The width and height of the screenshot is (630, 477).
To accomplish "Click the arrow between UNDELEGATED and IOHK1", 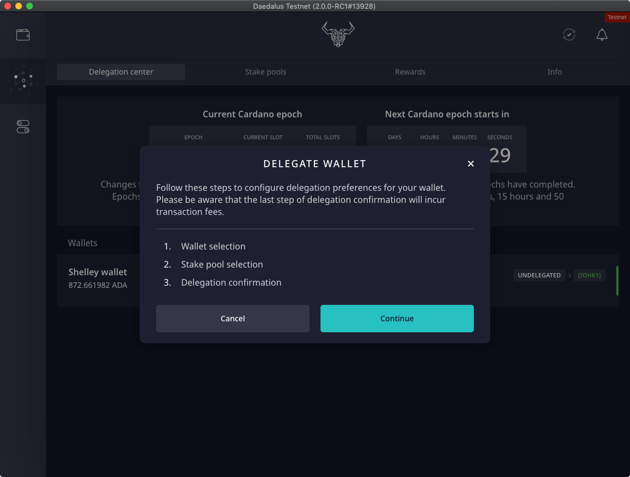I will tap(569, 275).
